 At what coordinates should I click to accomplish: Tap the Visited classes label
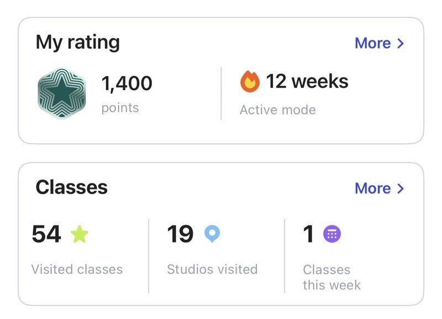coord(77,269)
